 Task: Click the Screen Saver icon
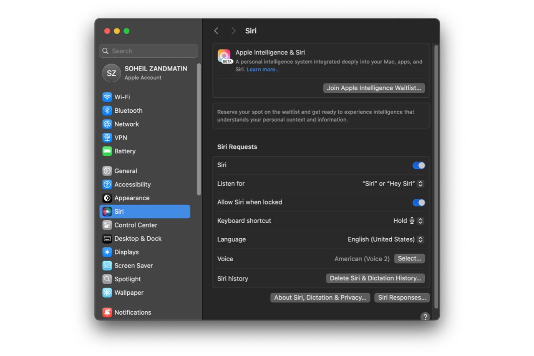click(x=107, y=265)
